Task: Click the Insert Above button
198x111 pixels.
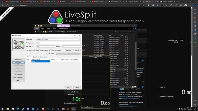Action: [x=19, y=60]
